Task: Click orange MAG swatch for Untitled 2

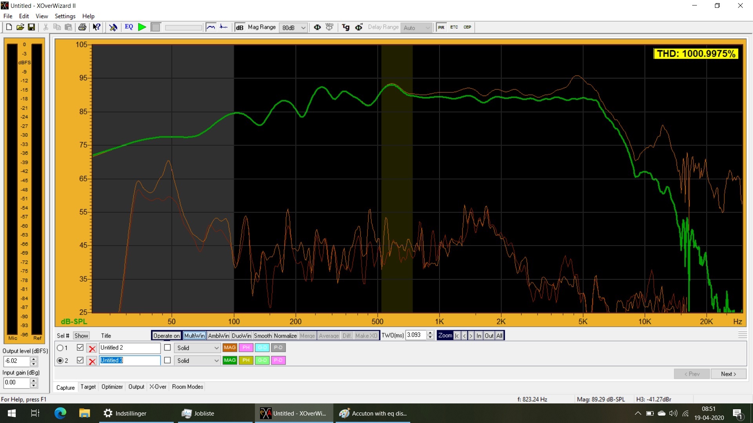Action: click(230, 347)
